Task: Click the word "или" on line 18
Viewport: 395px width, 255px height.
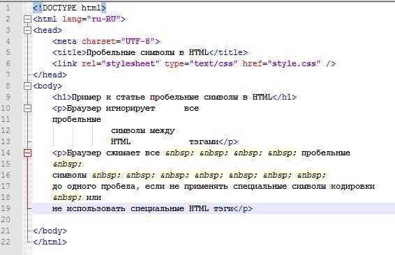Action: point(94,198)
